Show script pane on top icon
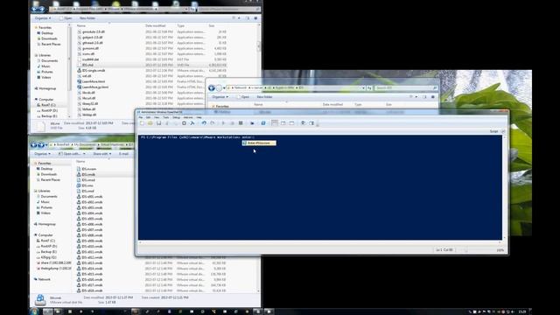The height and width of the screenshot is (315, 560). click(x=274, y=123)
